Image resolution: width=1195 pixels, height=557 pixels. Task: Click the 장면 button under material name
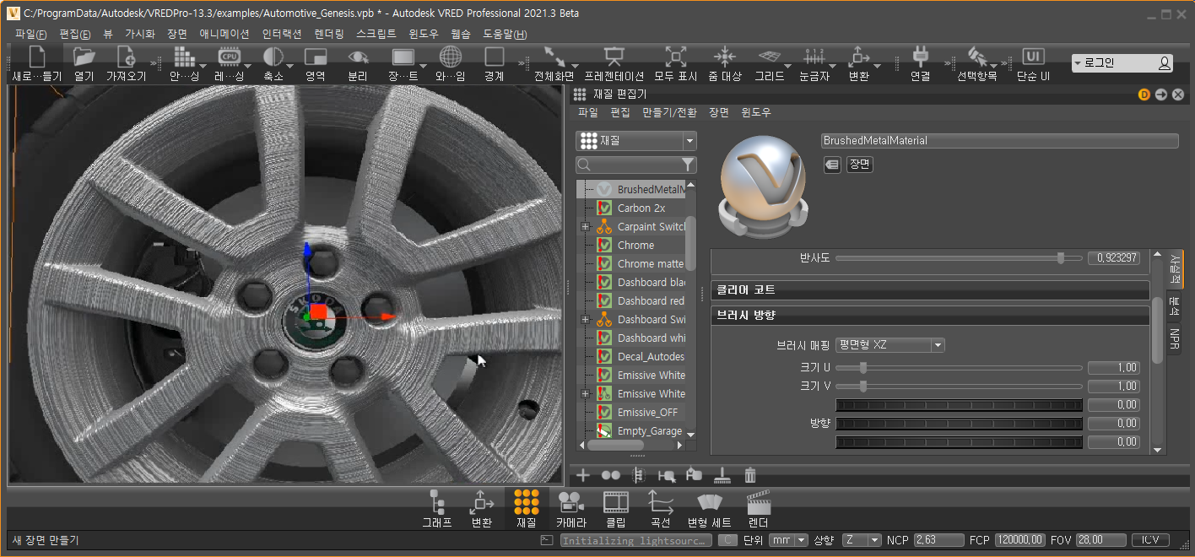(x=859, y=165)
